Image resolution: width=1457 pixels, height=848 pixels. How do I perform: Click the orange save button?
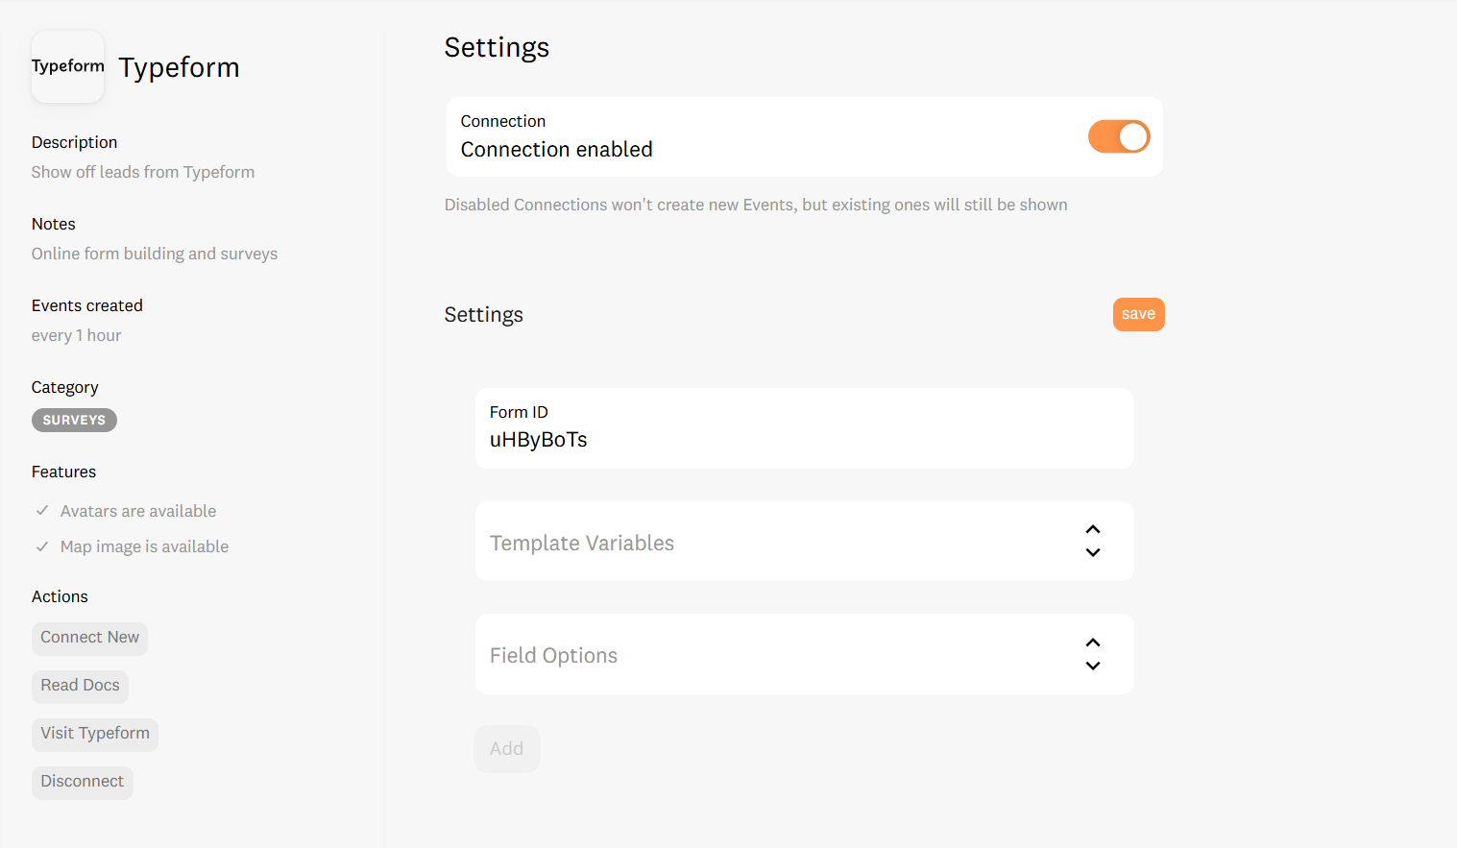point(1138,314)
